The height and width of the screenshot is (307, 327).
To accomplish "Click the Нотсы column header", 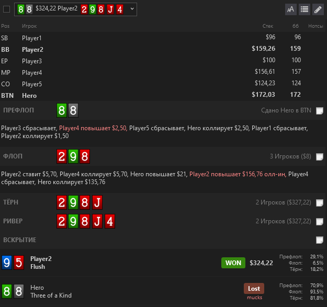I will (x=315, y=26).
